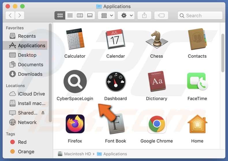Focus the Search field
Image resolution: width=228 pixels, height=161 pixels.
coord(200,16)
